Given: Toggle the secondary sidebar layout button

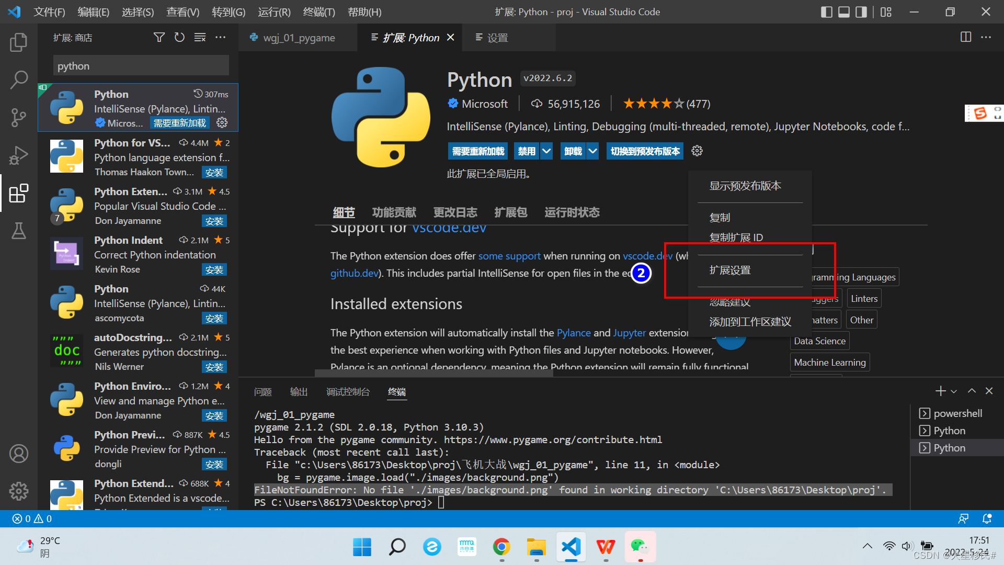Looking at the screenshot, I should coord(861,12).
